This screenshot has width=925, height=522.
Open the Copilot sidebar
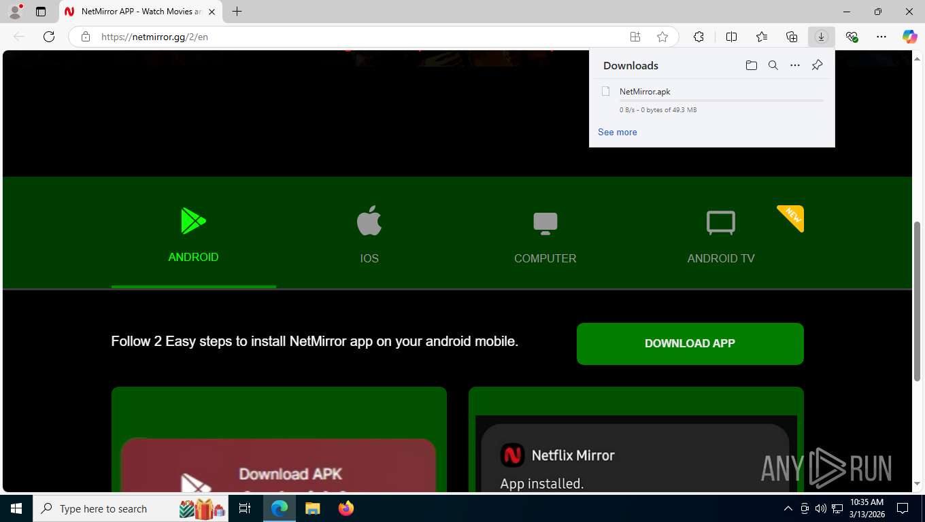click(x=910, y=37)
